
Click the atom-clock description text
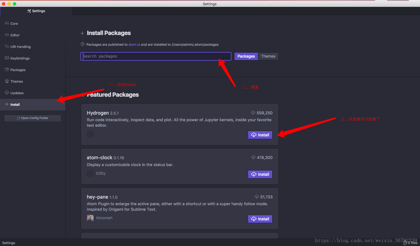tap(130, 165)
